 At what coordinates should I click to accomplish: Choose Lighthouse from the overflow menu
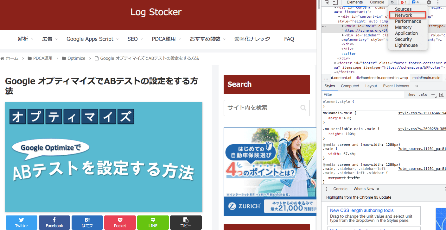[x=406, y=45]
